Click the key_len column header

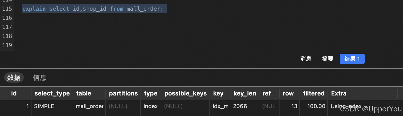point(245,93)
